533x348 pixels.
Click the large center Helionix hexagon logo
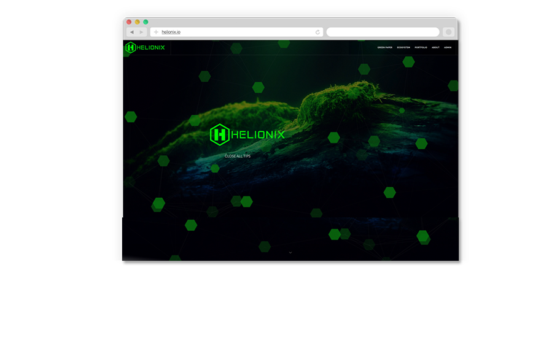(219, 134)
